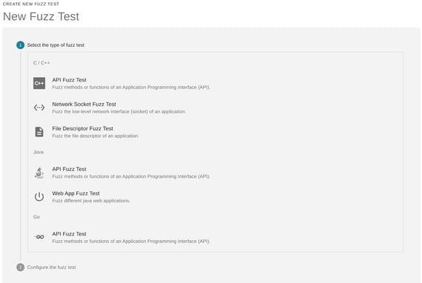This screenshot has width=422, height=283.
Task: Click the Select the type of fuzz test label
Action: (x=56, y=45)
